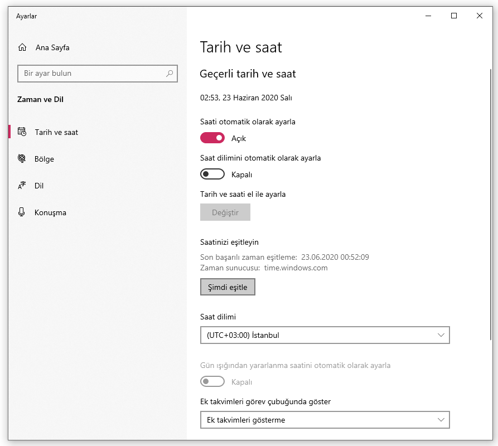Focus the Bir ayar bulun search field

click(92, 73)
